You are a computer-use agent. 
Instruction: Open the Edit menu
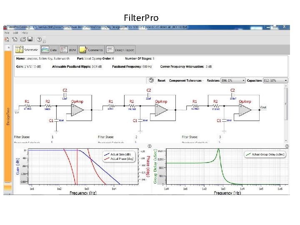15,33
